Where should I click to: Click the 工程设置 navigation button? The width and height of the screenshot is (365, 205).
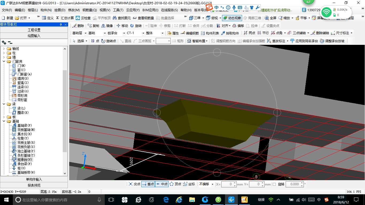[34, 30]
